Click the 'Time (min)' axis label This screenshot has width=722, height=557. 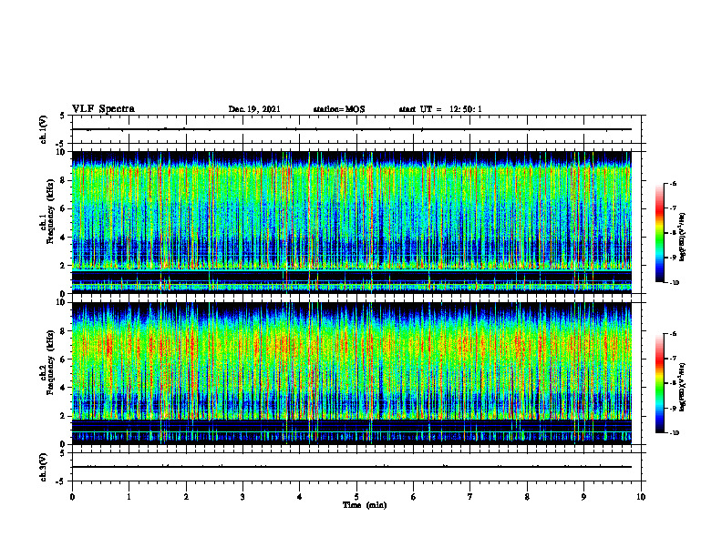[x=365, y=505]
